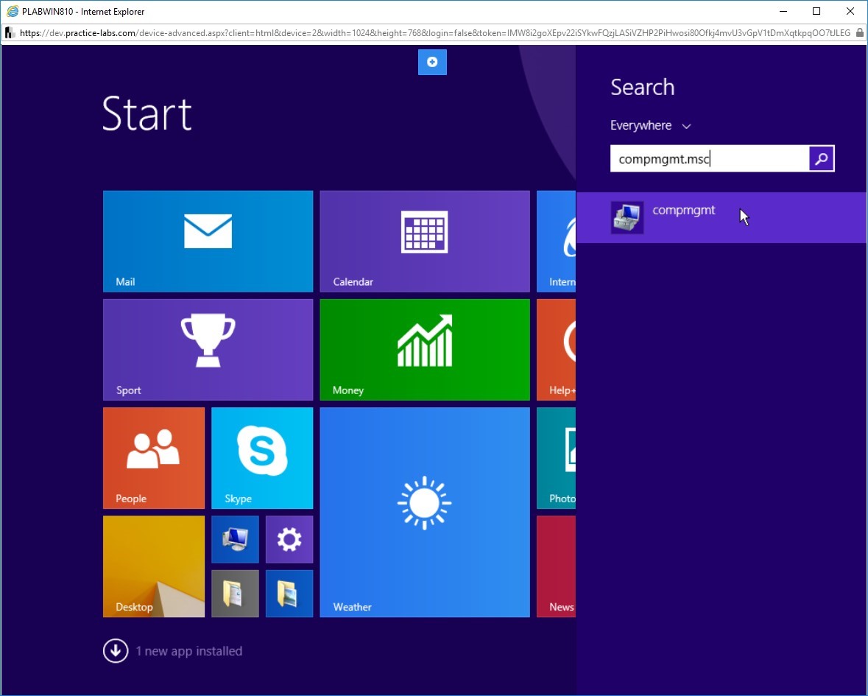Open the PC settings gear tile

(289, 539)
